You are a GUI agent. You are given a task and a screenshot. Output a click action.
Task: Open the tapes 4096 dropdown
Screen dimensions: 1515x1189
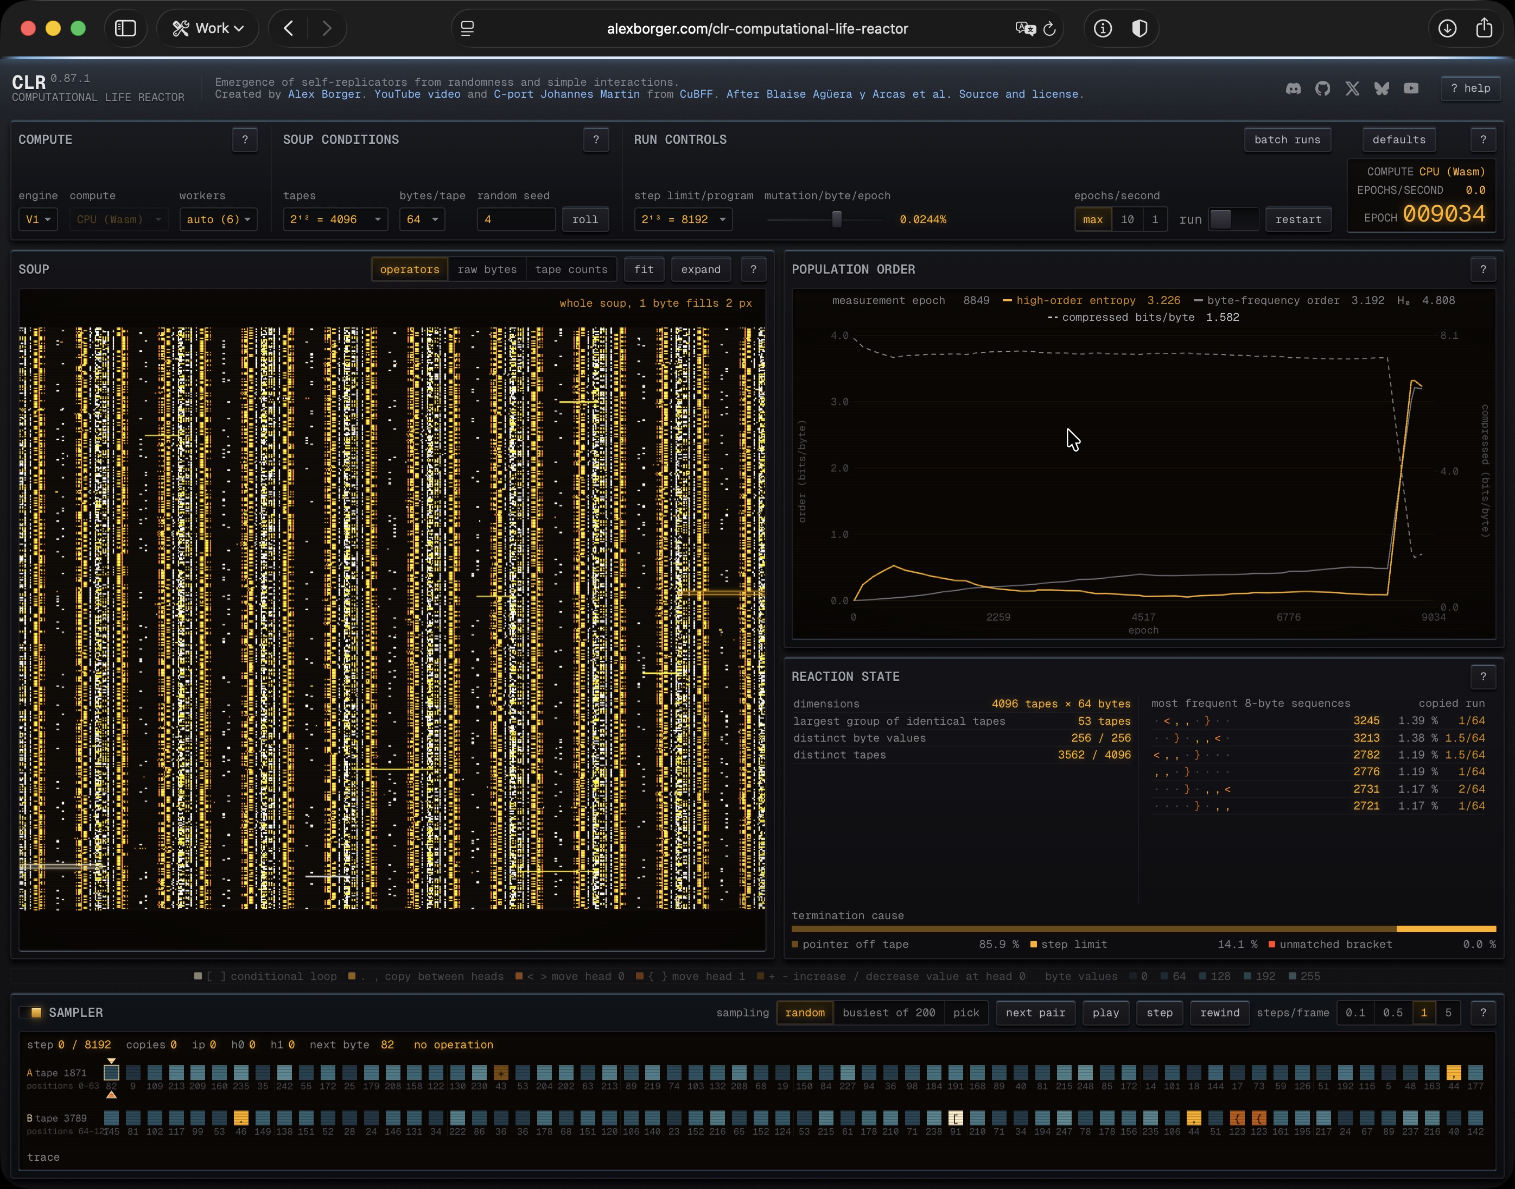pyautogui.click(x=335, y=219)
